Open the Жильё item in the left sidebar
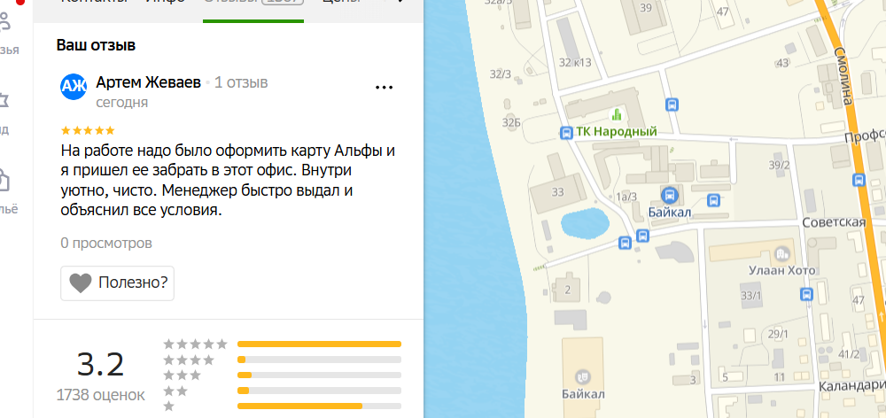This screenshot has height=418, width=886. pos(9,192)
